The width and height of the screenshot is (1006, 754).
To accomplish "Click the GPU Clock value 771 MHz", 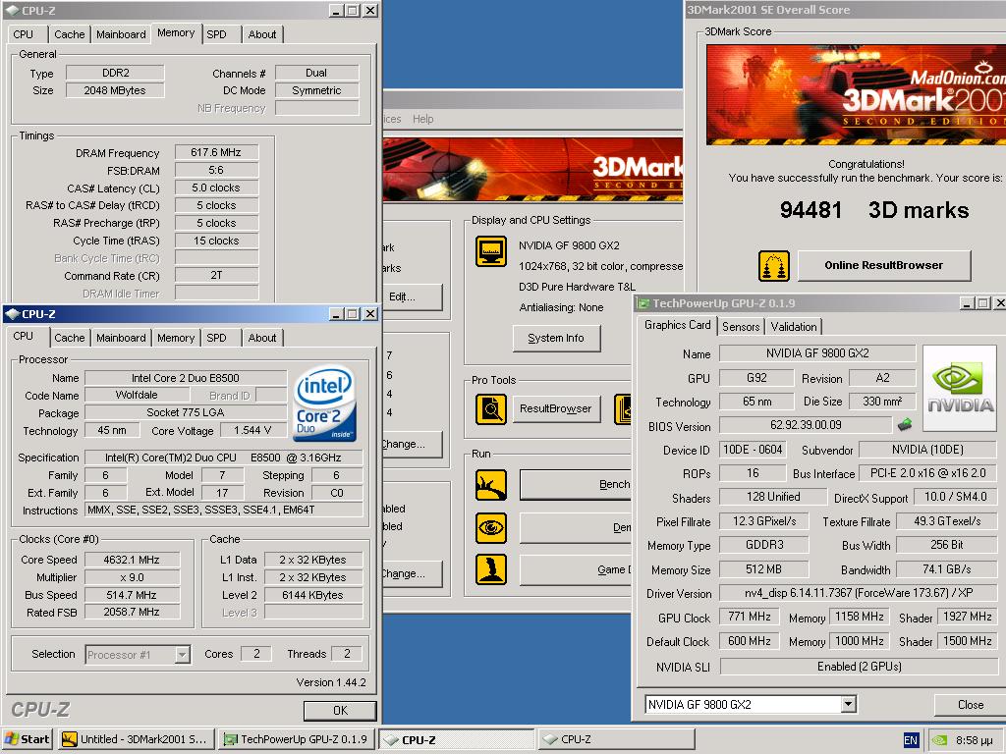I will point(750,617).
